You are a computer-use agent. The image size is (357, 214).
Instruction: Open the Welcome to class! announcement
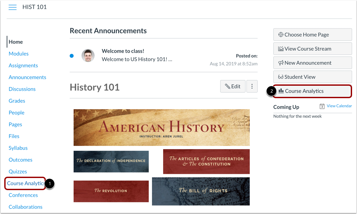tap(123, 51)
